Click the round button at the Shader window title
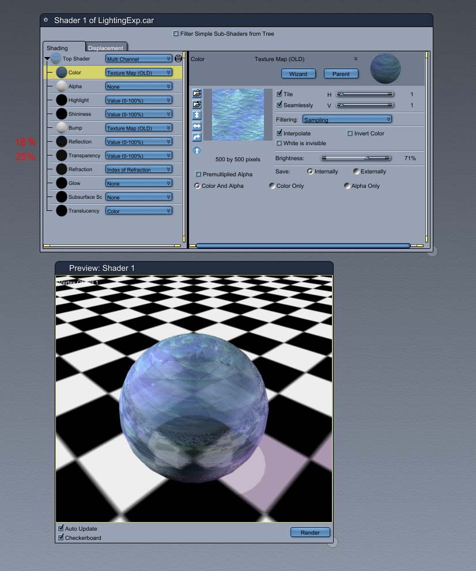This screenshot has width=476, height=571. pos(46,20)
